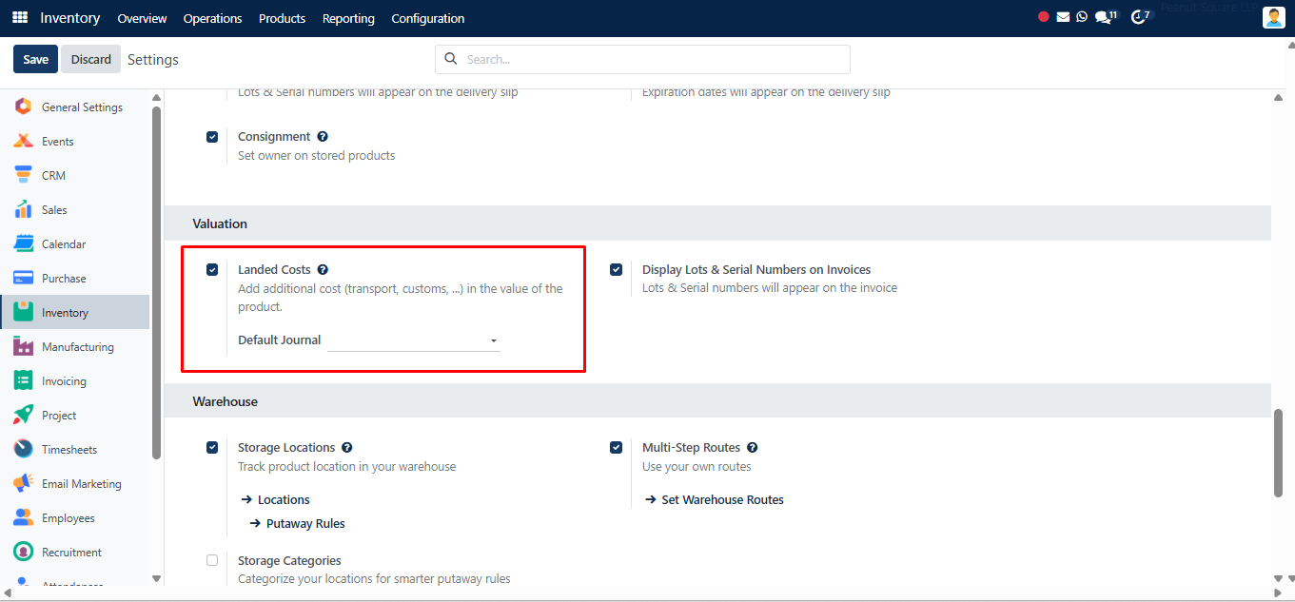Image resolution: width=1295 pixels, height=602 pixels.
Task: Enable the Storage Categories checkbox
Action: (x=212, y=561)
